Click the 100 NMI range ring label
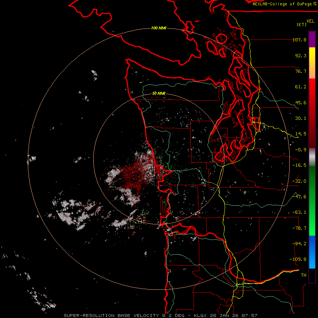The image size is (318, 318). pyautogui.click(x=159, y=28)
